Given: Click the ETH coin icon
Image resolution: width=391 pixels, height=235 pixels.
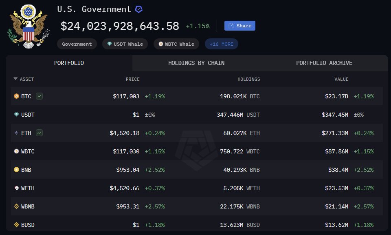Looking at the screenshot, I should (16, 133).
